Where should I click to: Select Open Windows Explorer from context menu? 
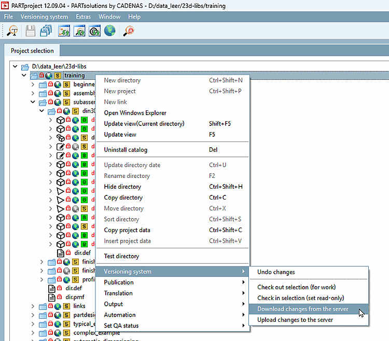[135, 113]
